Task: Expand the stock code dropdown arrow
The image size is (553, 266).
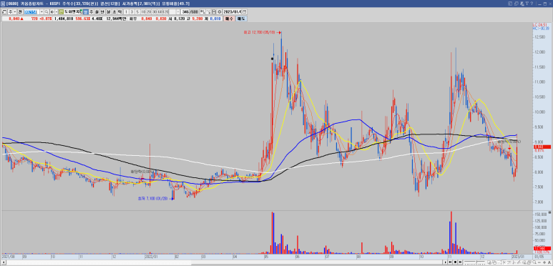Action: click(x=42, y=11)
